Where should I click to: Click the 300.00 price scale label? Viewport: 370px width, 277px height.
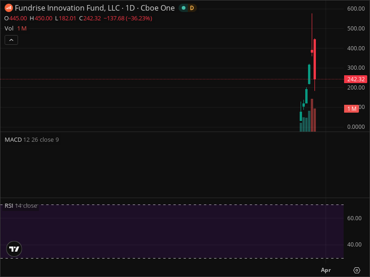(356, 68)
